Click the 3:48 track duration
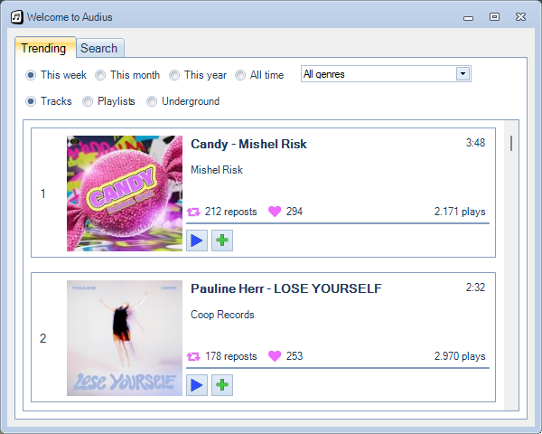The width and height of the screenshot is (542, 434). (x=475, y=143)
